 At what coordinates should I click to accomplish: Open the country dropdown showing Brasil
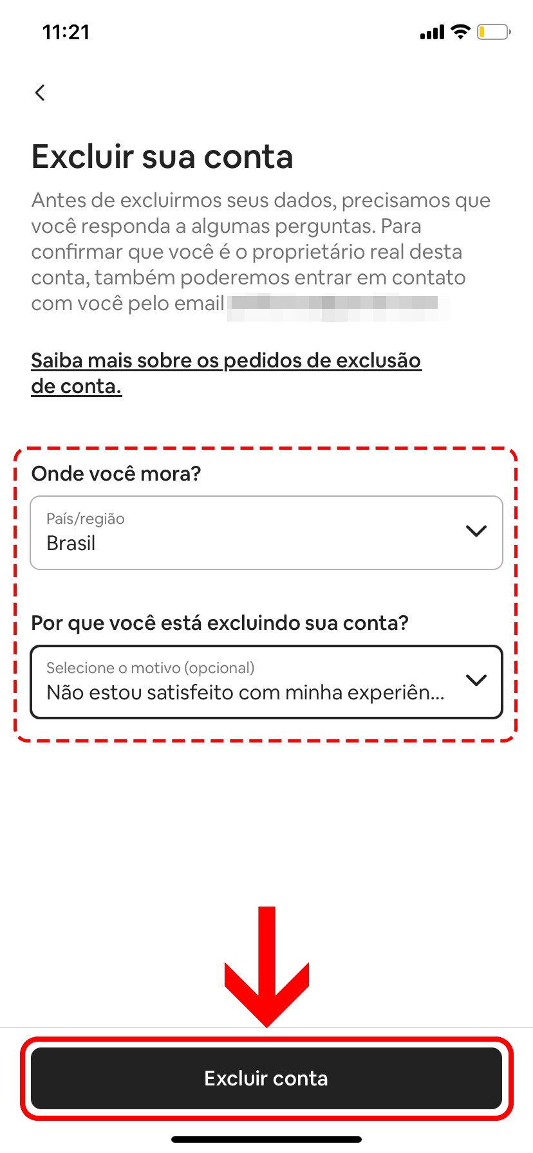pyautogui.click(x=257, y=533)
